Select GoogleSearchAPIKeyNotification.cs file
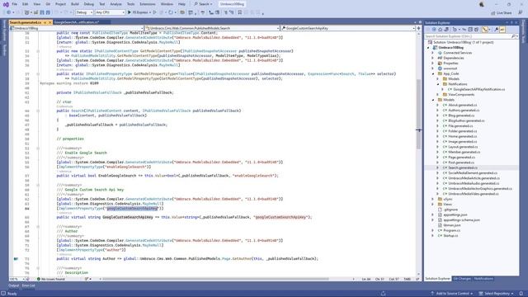The image size is (528, 297). (x=478, y=89)
